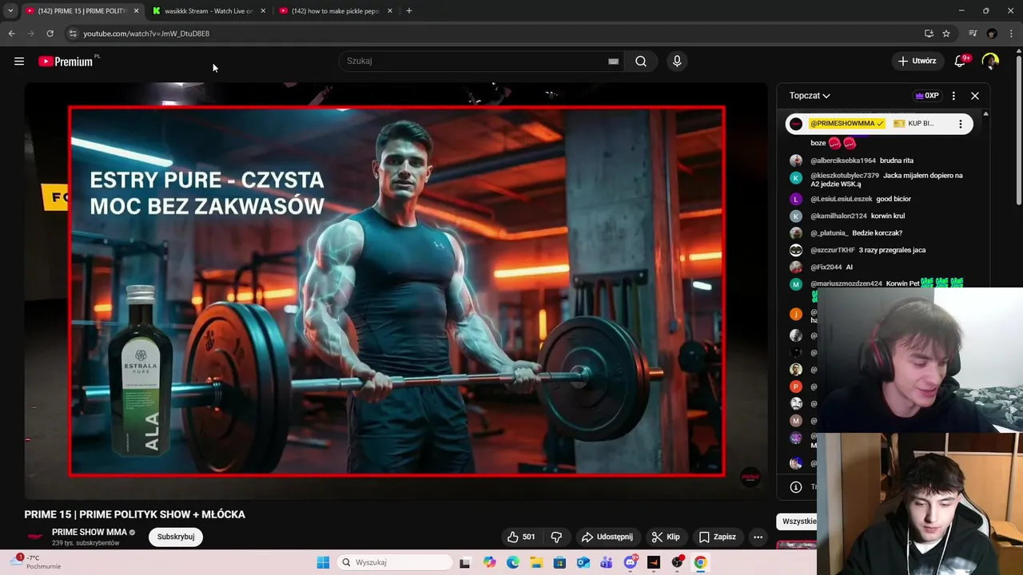The width and height of the screenshot is (1023, 575).
Task: Open Microsoft Edge from taskbar
Action: point(513,562)
